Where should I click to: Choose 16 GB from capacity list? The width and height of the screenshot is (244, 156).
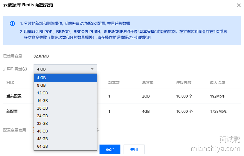tap(65, 101)
